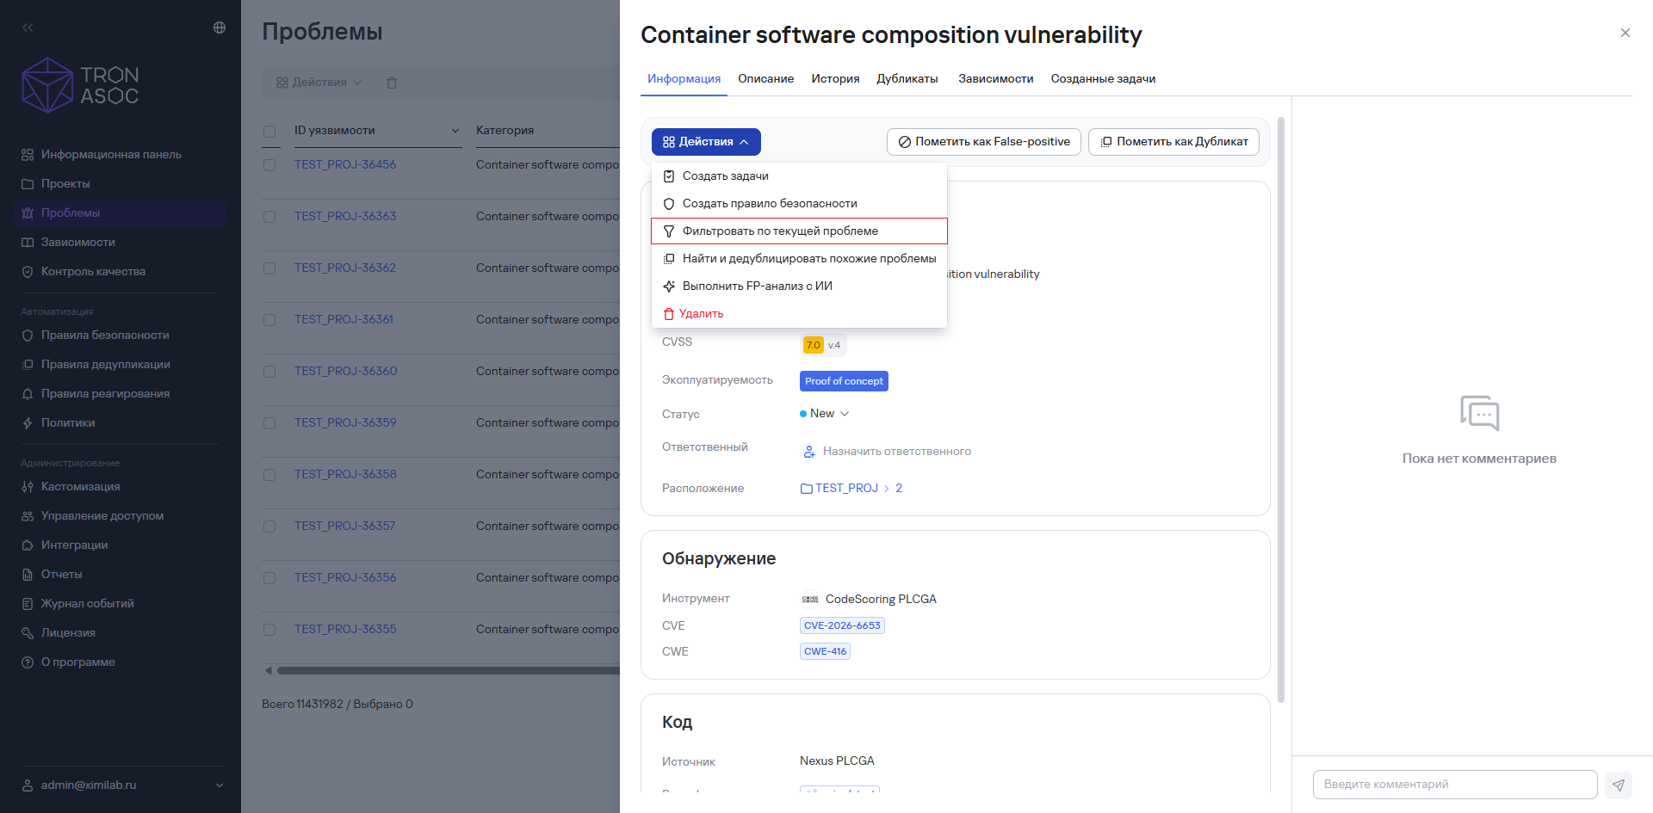
Task: Select Создать правило безопасности menu item
Action: coord(799,204)
